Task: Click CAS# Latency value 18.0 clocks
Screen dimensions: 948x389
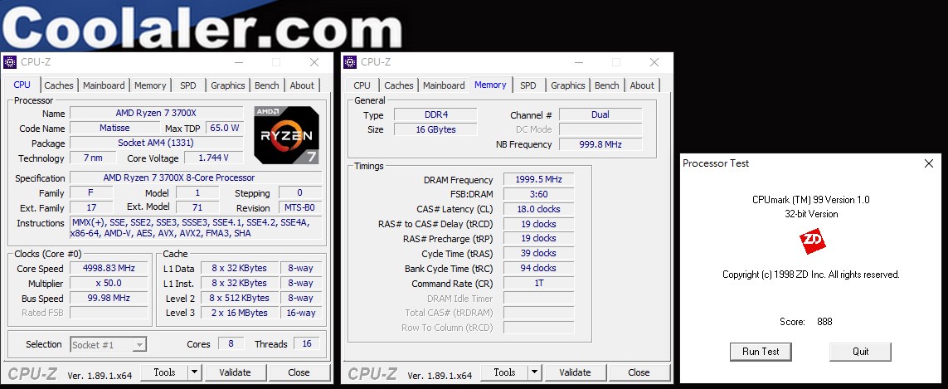Action: coord(538,209)
